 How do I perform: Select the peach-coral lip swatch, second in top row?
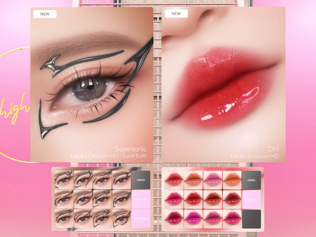point(193,180)
